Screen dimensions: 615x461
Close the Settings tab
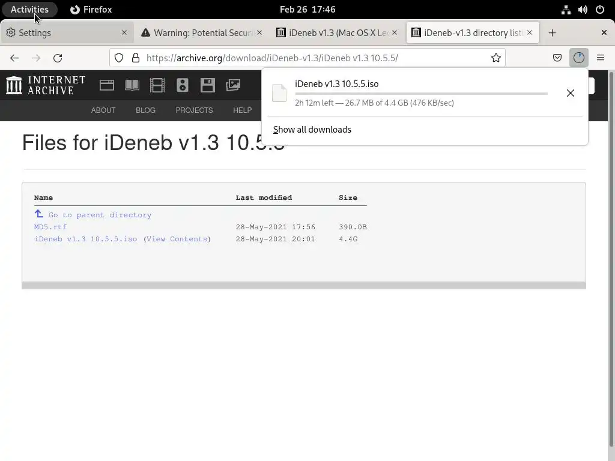click(124, 32)
